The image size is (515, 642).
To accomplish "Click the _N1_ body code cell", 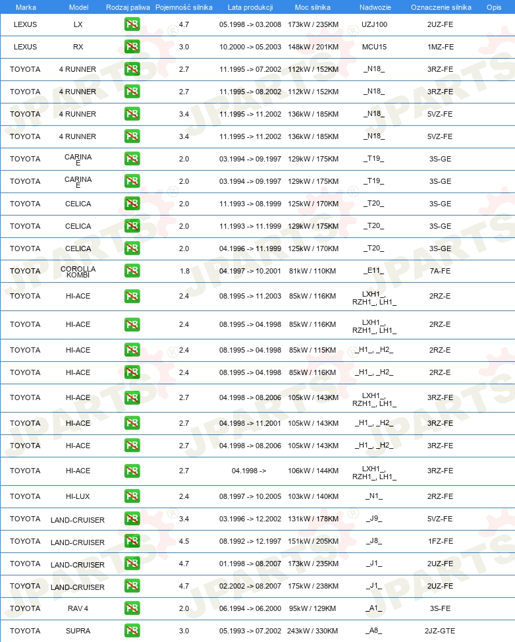I will tap(374, 496).
